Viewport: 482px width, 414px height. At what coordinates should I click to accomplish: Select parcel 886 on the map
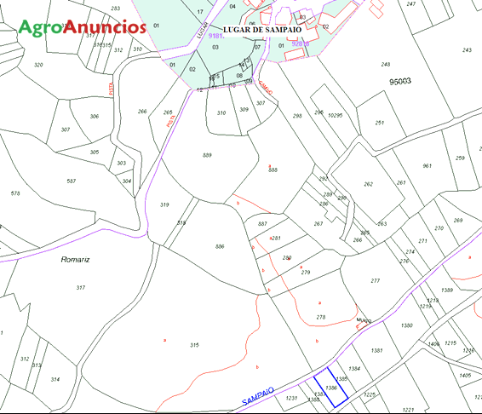(220, 246)
